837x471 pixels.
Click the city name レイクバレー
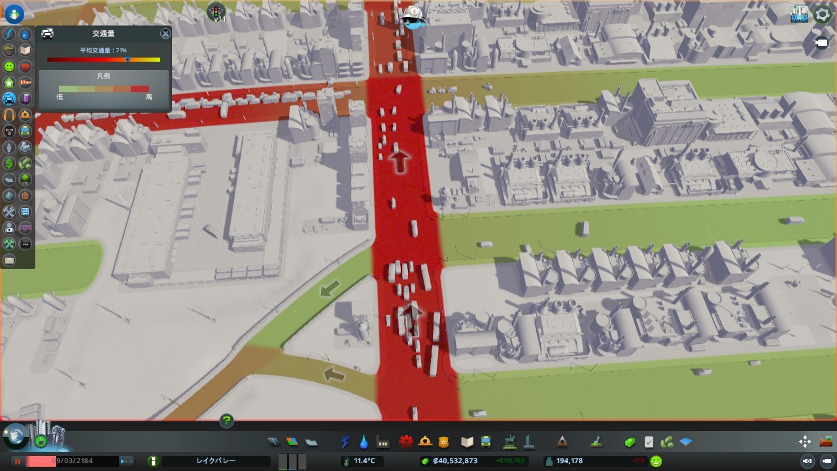tap(216, 461)
